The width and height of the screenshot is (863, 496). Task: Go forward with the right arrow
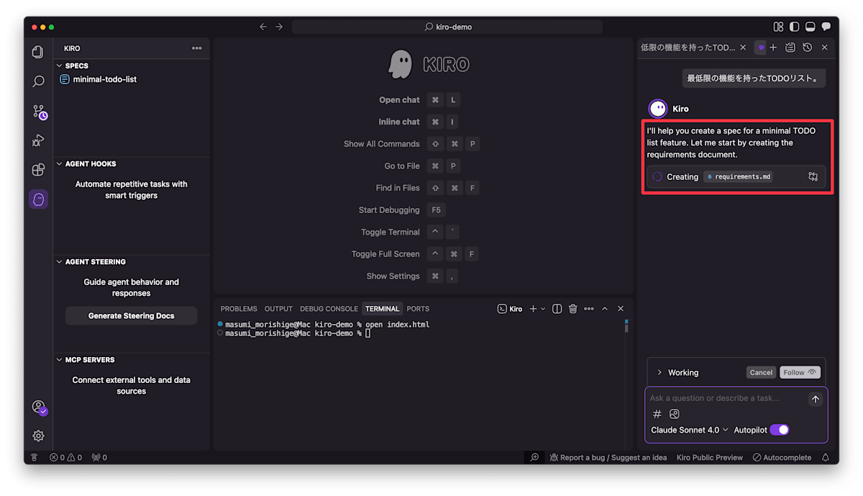279,27
